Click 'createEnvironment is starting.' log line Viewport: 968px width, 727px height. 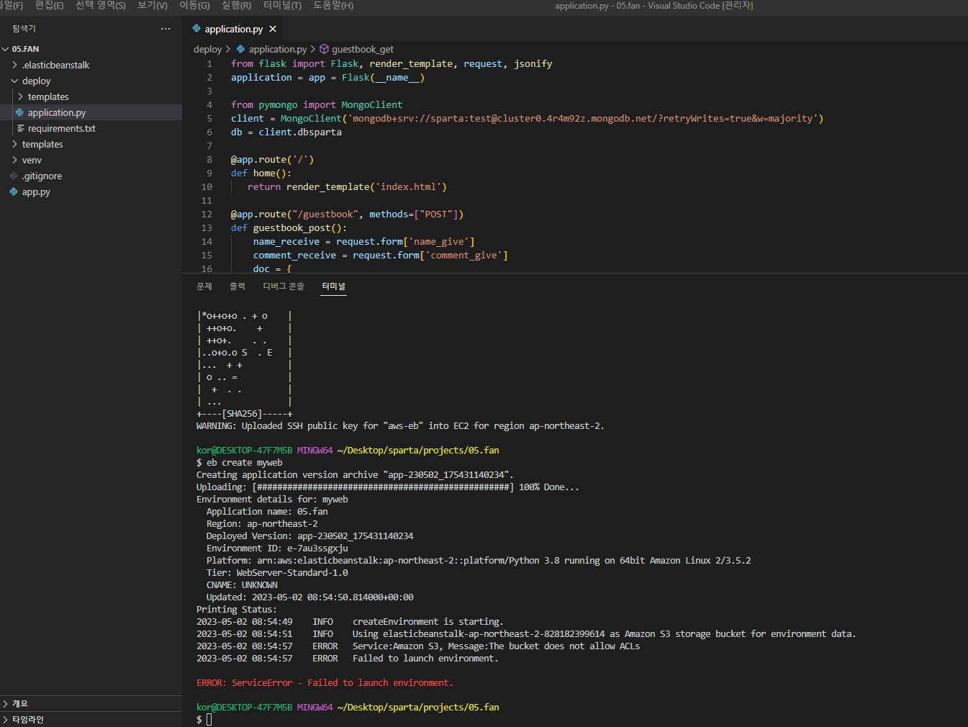point(428,621)
